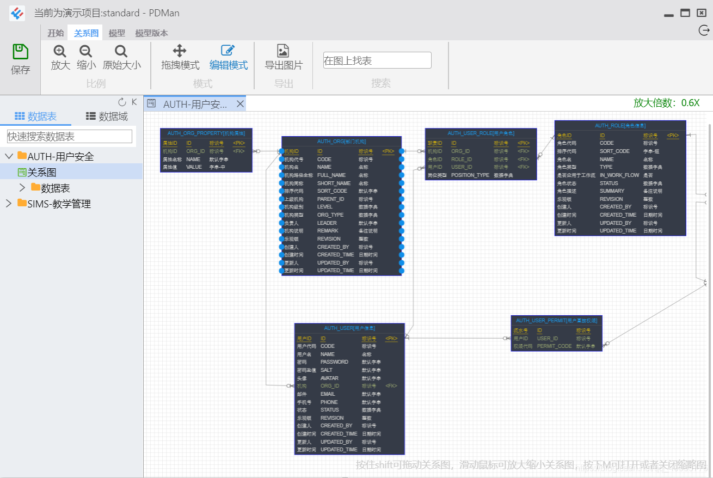The image size is (713, 478).
Task: Expand the 数据表 folder arrow
Action: (x=22, y=188)
